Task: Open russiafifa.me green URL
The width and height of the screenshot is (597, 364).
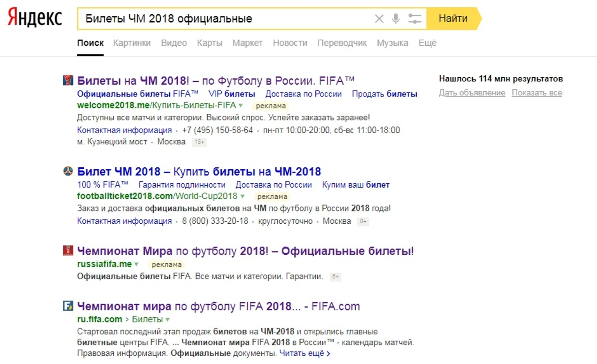Action: [x=104, y=264]
